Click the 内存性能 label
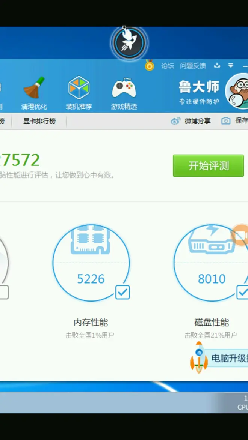 point(91,323)
